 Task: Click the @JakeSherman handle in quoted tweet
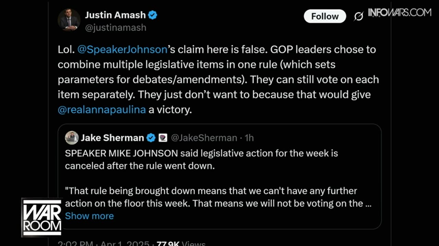tap(204, 138)
